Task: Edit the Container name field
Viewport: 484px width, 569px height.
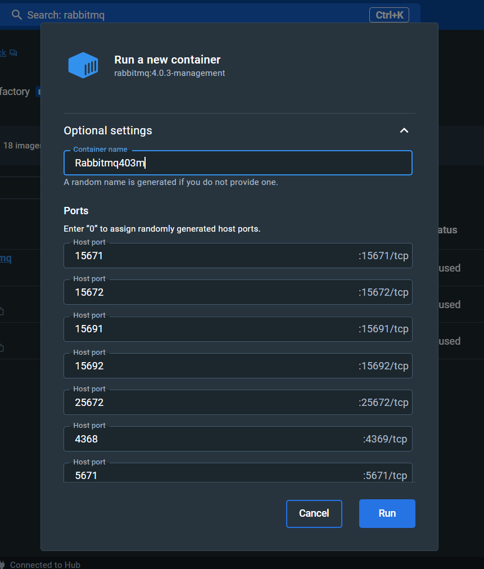Action: click(238, 162)
